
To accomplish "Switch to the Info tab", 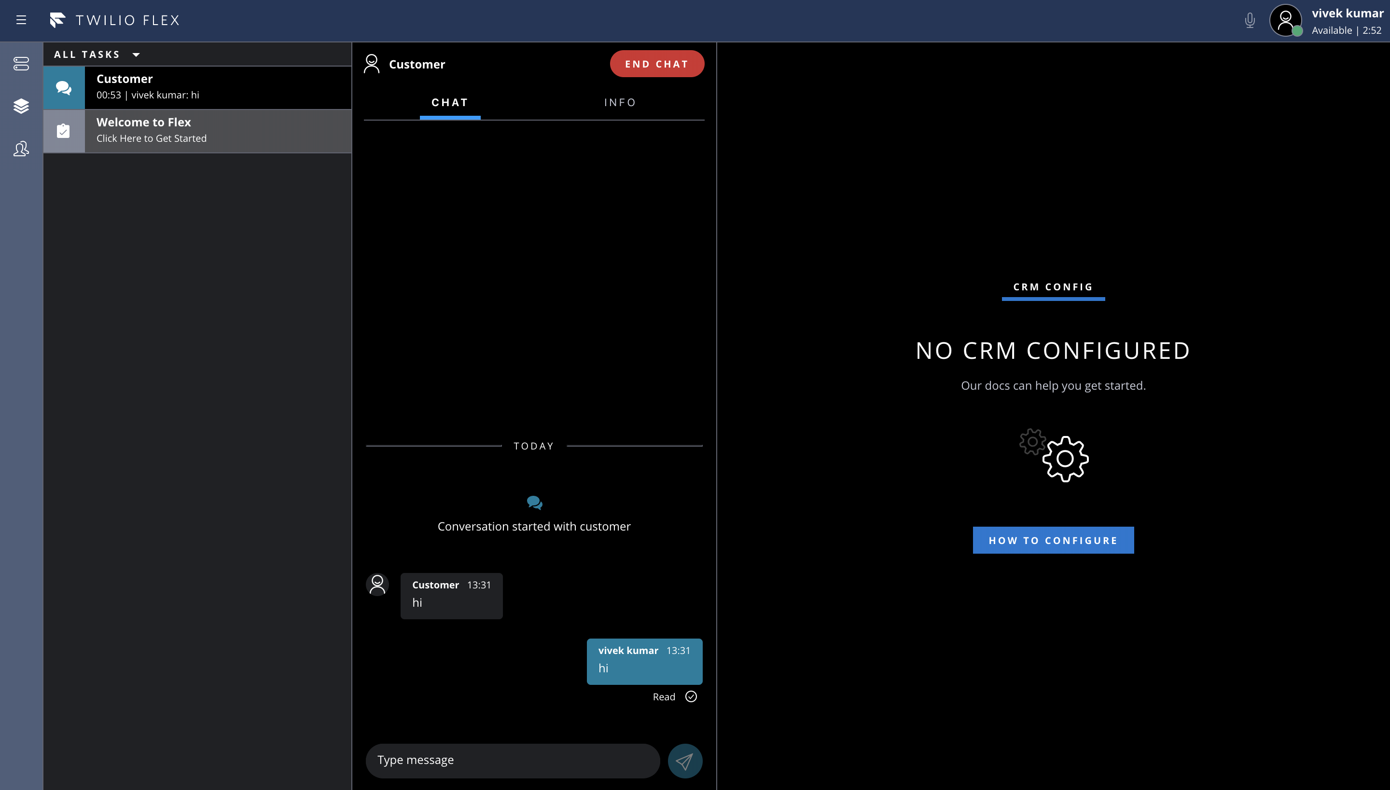I will (620, 103).
